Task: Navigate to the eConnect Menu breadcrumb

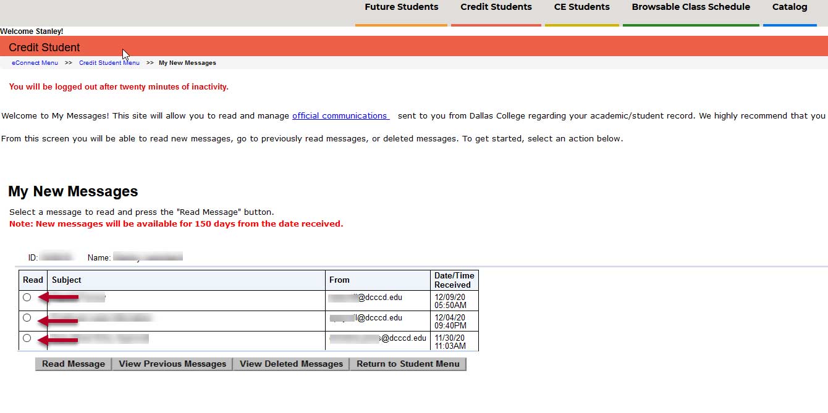Action: [x=35, y=62]
